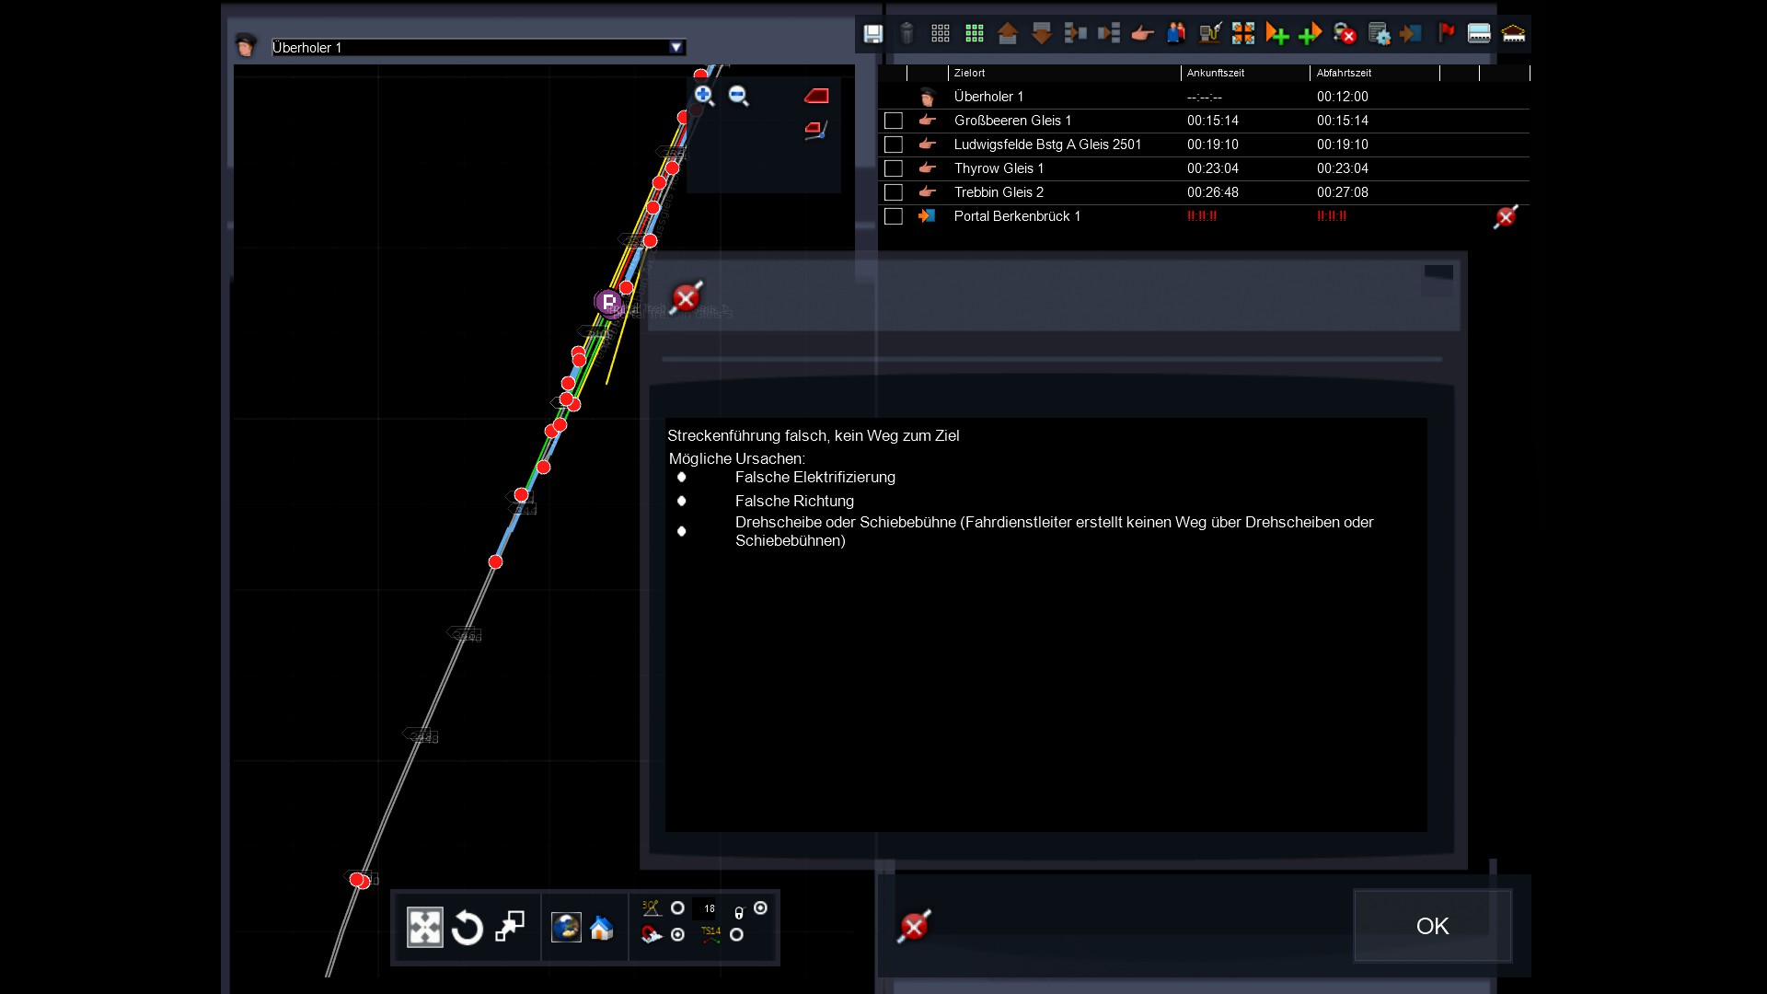This screenshot has width=1767, height=994.
Task: Toggle the 30 degree angle snap option
Action: [x=678, y=908]
